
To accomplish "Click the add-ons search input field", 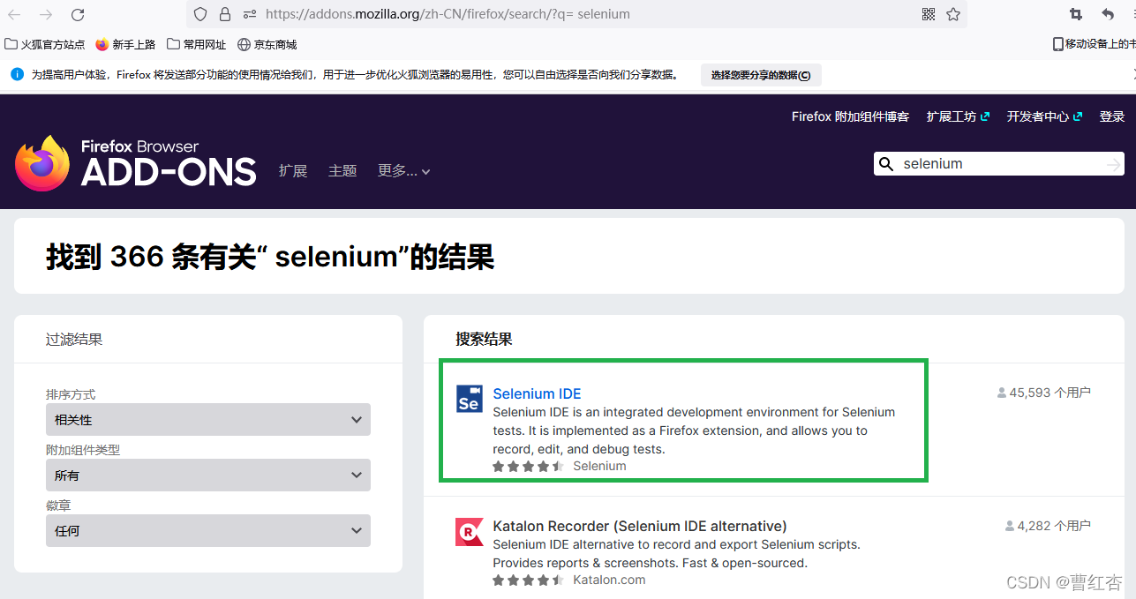I will [1000, 163].
